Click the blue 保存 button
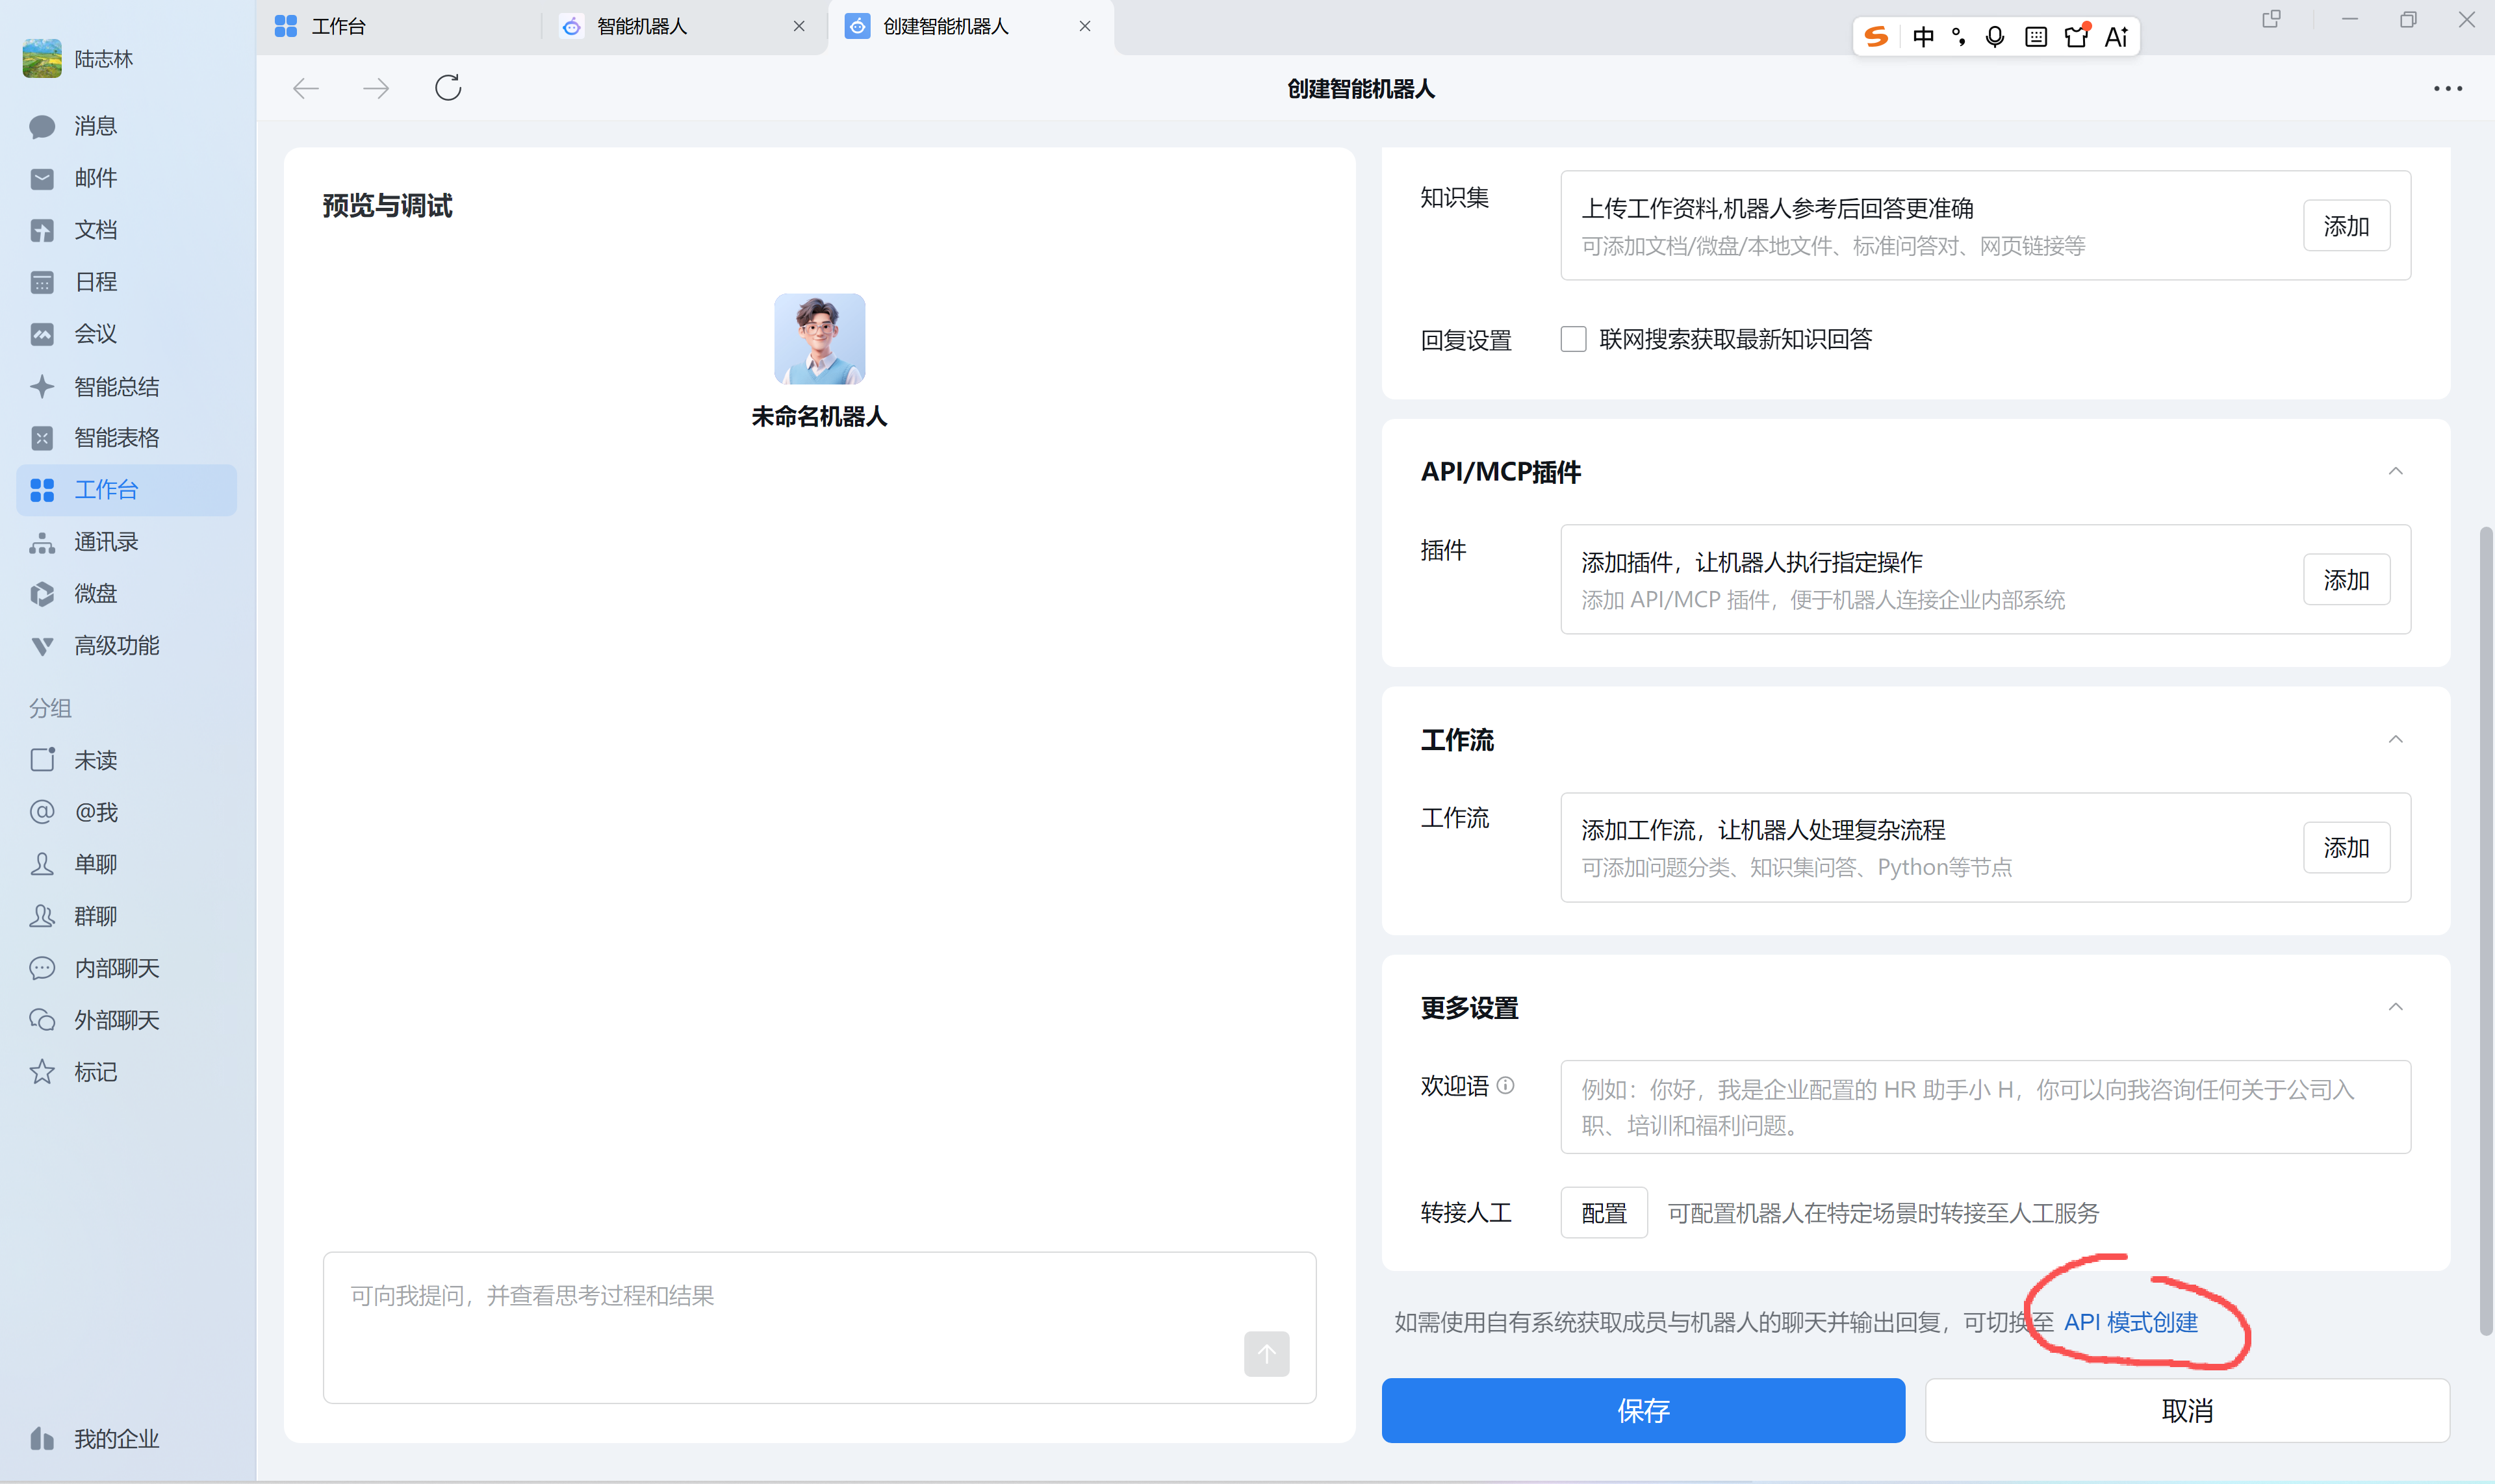This screenshot has height=1484, width=2495. coord(1644,1411)
